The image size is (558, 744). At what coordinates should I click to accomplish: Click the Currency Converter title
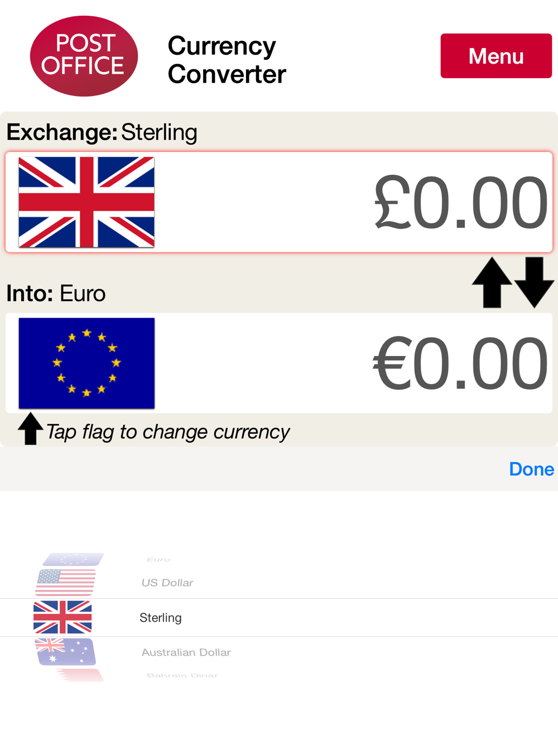tap(227, 60)
